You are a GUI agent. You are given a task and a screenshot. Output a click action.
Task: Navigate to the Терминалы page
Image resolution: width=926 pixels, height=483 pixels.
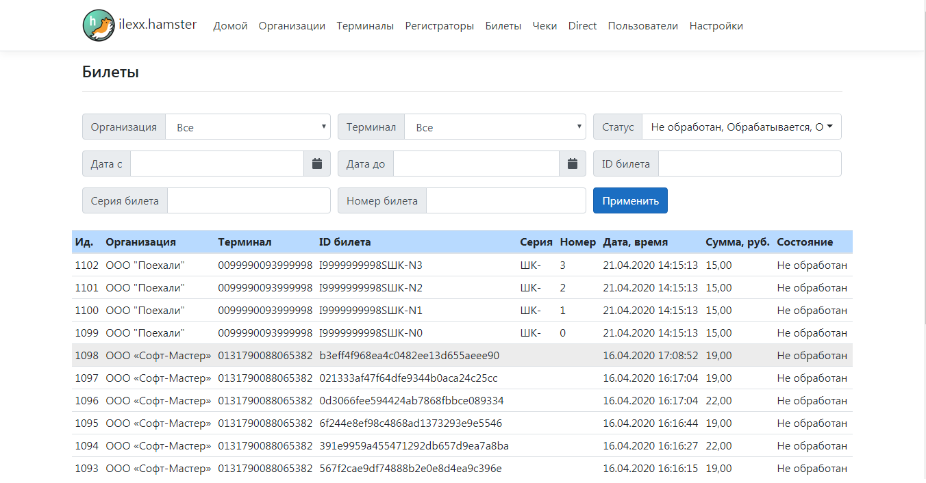click(x=365, y=26)
